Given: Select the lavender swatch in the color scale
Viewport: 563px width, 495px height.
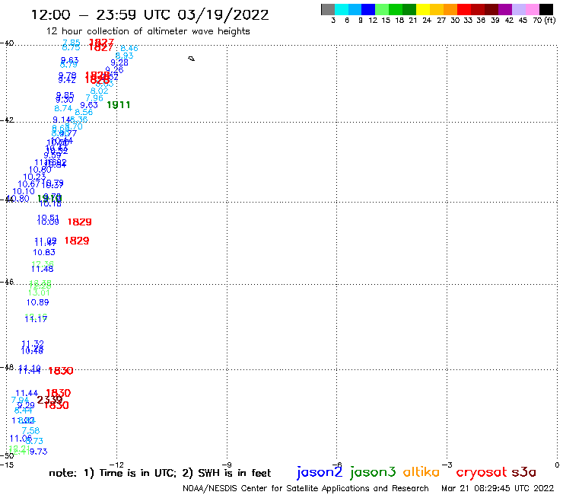Looking at the screenshot, I should (518, 9).
